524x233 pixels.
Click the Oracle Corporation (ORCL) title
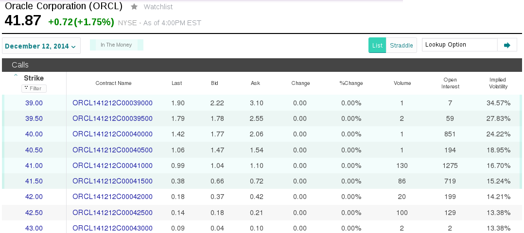point(64,6)
